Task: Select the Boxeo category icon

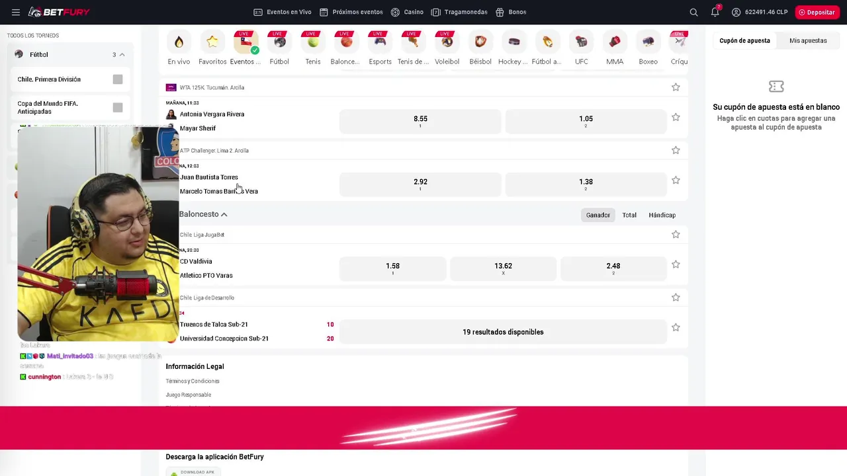Action: pyautogui.click(x=648, y=42)
